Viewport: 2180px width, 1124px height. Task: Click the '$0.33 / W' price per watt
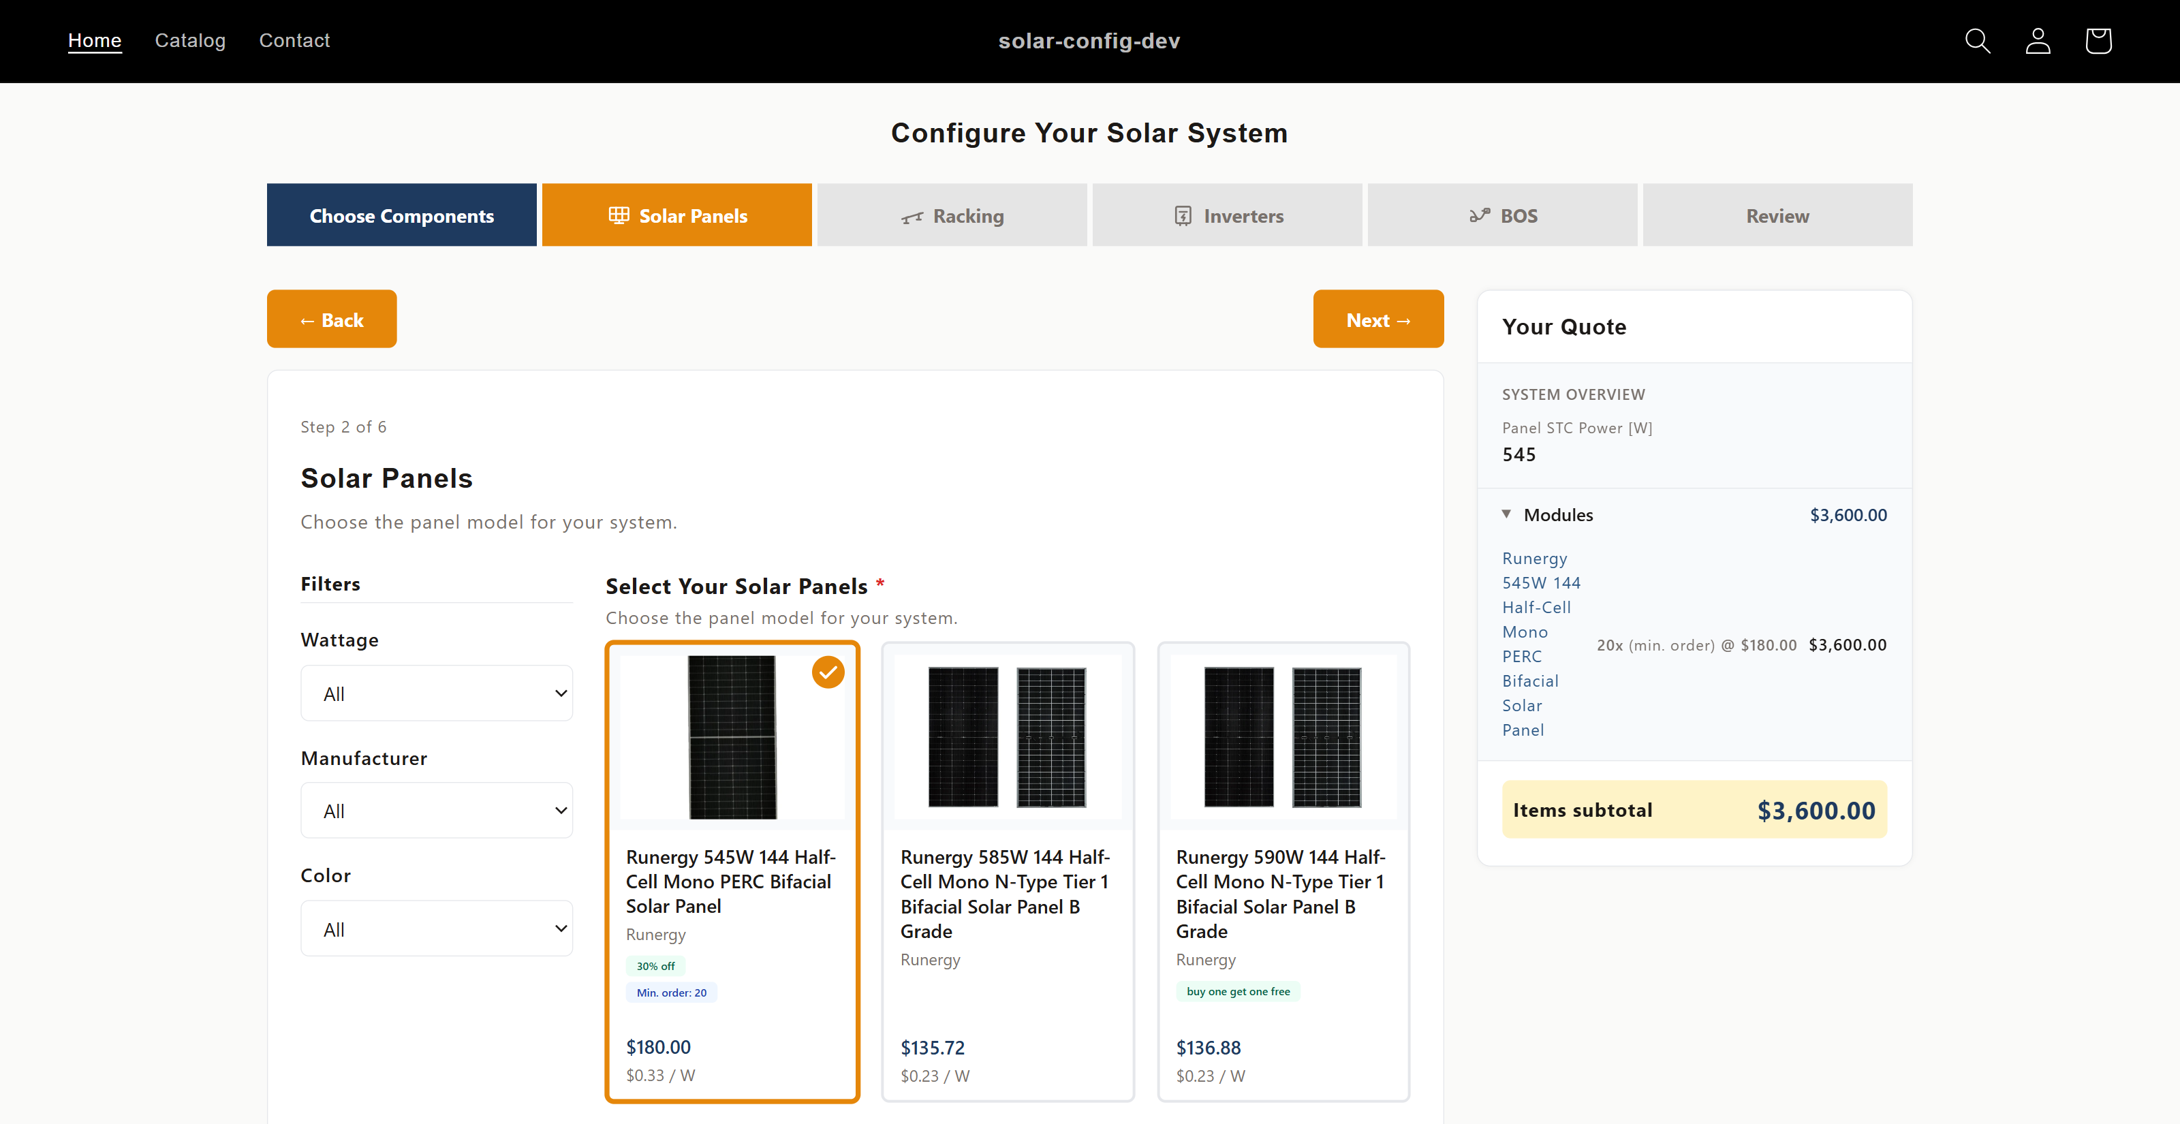(661, 1075)
